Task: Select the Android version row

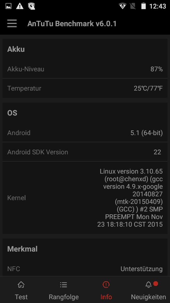Action: point(85,133)
